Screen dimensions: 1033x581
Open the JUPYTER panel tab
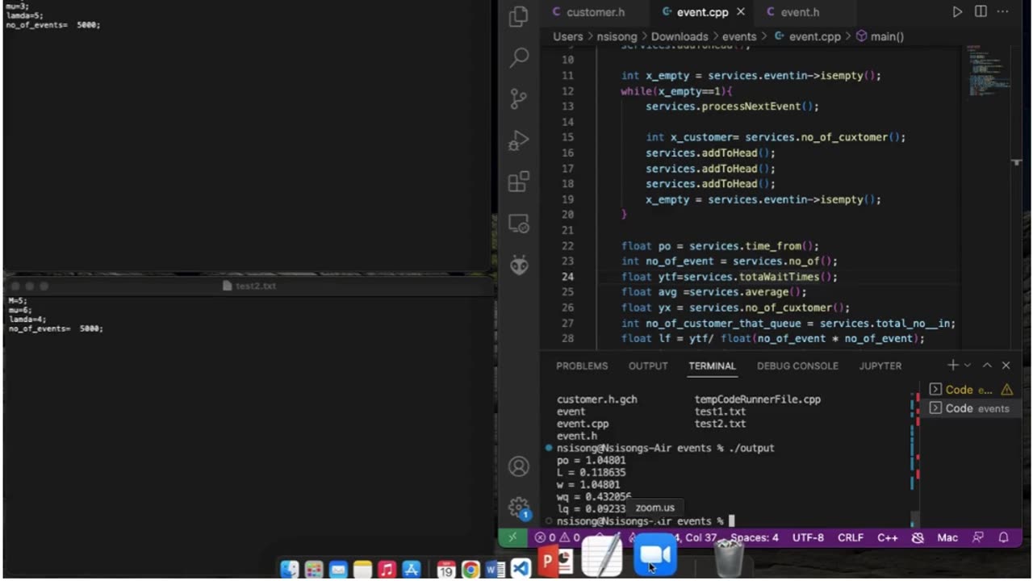coord(880,366)
